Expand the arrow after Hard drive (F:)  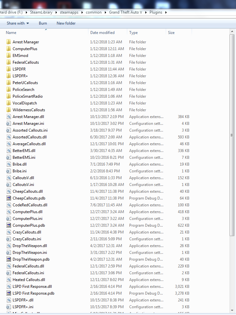(26, 13)
